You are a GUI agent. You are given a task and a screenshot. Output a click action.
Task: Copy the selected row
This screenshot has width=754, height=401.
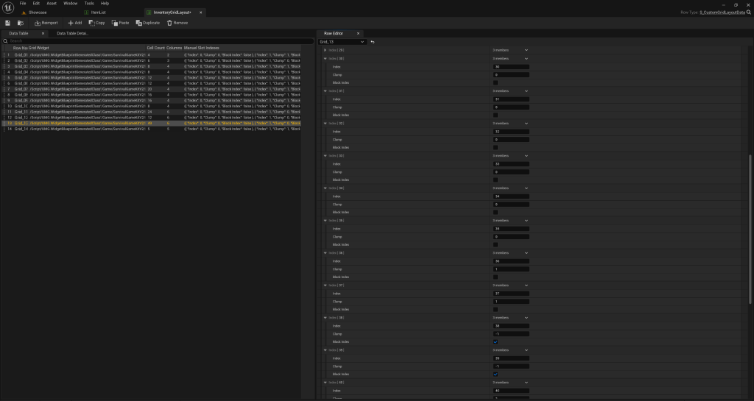pyautogui.click(x=96, y=23)
